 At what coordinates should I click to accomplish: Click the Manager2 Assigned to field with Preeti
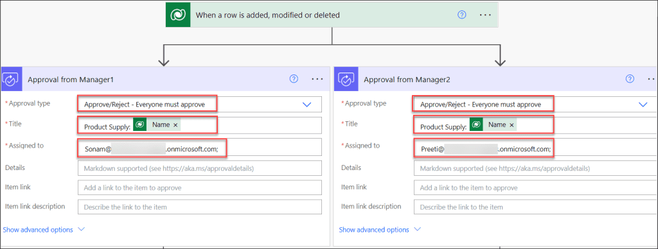coord(536,147)
